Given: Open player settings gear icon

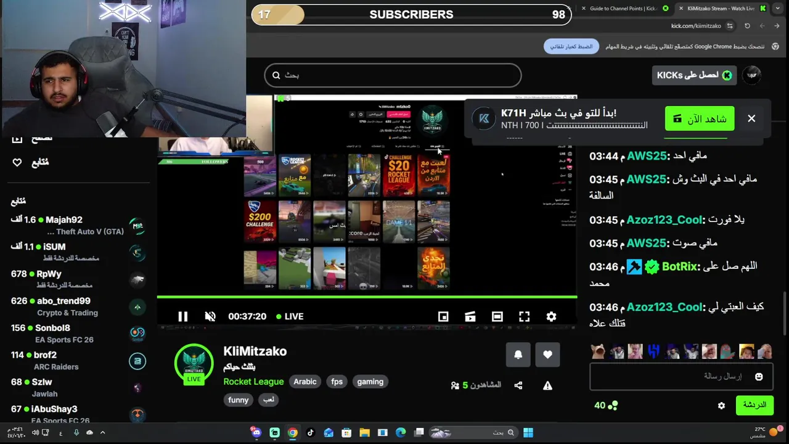Looking at the screenshot, I should 551,316.
